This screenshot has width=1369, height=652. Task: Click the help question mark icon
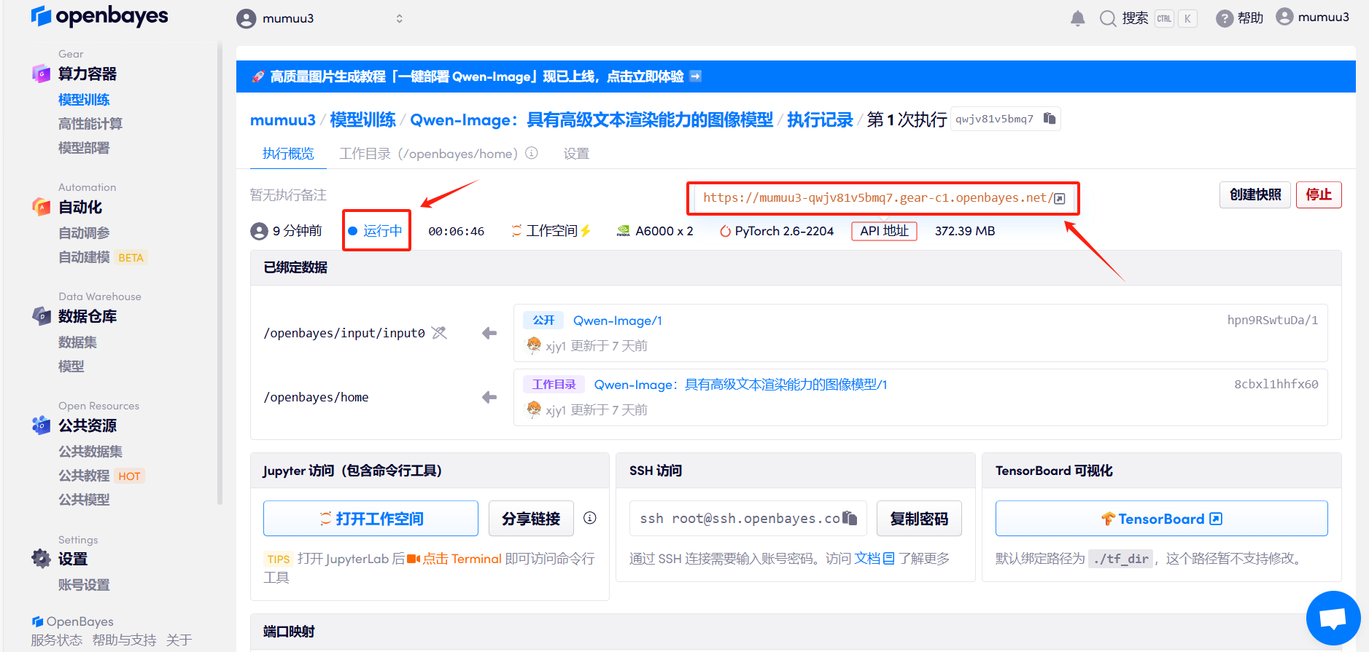coord(1225,18)
